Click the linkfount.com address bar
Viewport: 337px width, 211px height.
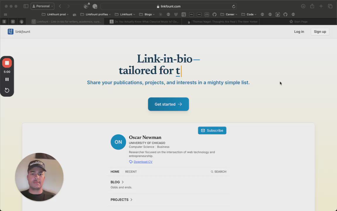click(168, 6)
